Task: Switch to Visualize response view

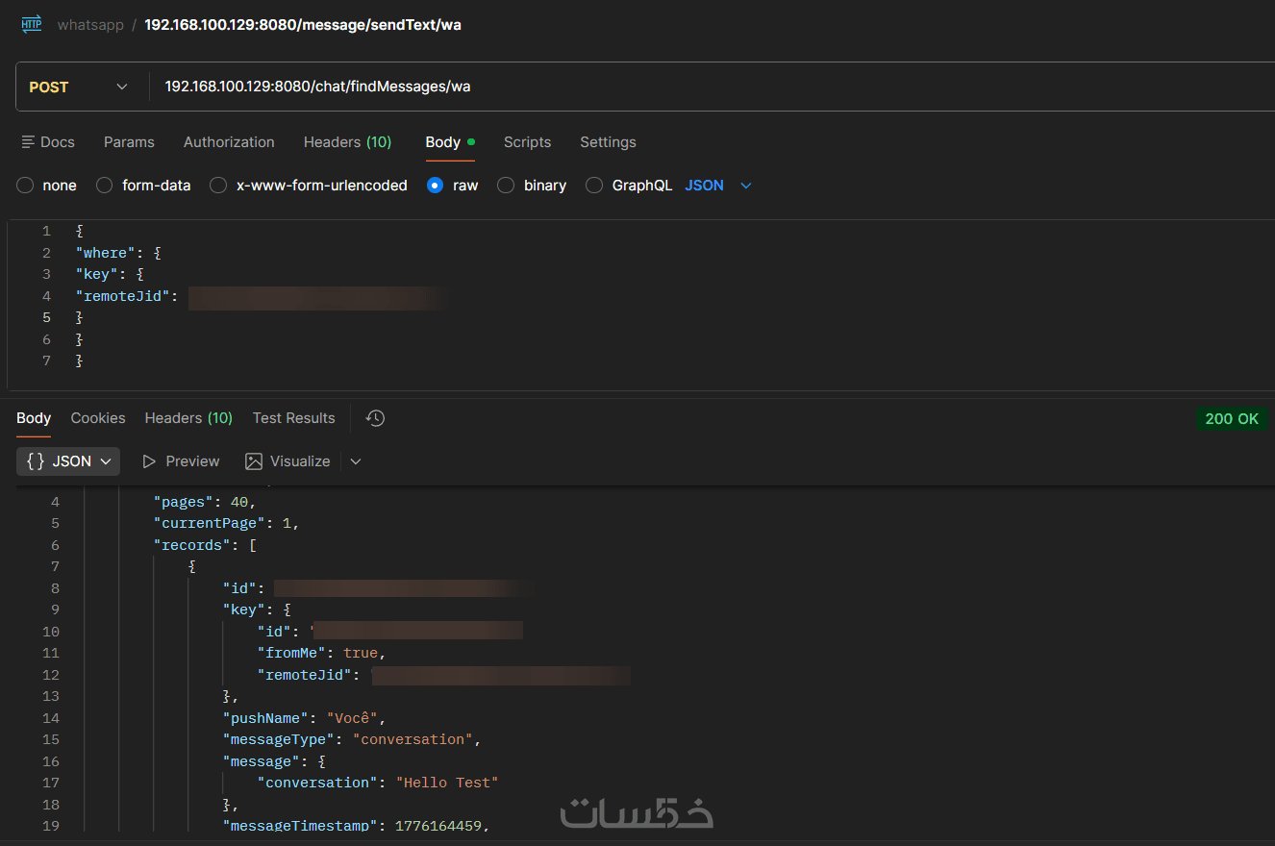Action: coord(287,461)
